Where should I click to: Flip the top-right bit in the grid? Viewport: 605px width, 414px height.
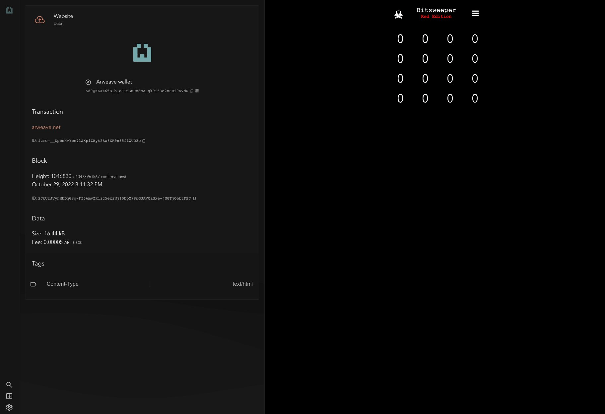[475, 39]
